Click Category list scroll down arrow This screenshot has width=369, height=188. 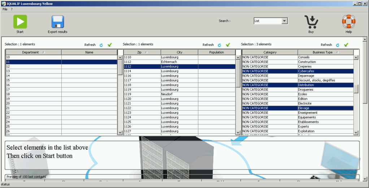click(356, 133)
